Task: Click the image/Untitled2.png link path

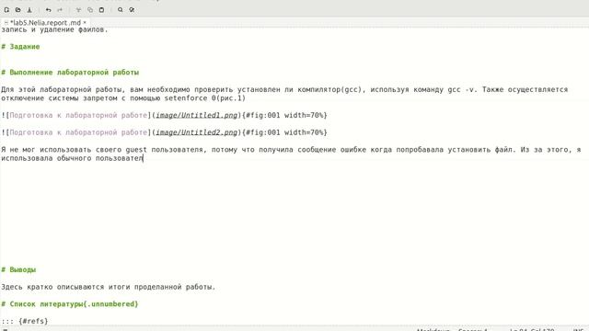Action: tap(197, 132)
